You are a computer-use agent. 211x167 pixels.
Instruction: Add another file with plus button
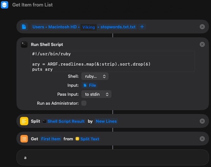click(x=142, y=27)
